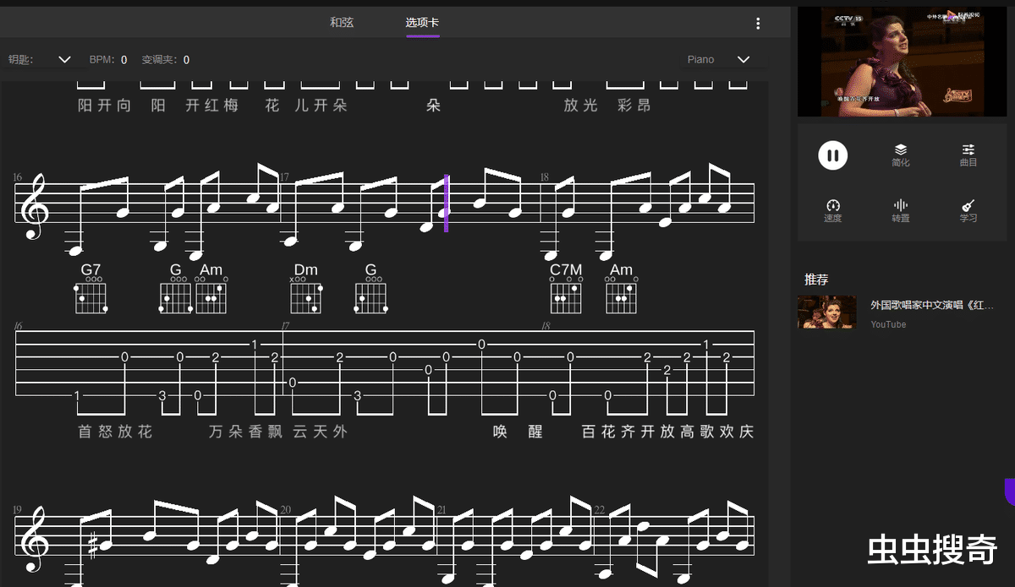The width and height of the screenshot is (1015, 587).
Task: Open the 转置 transpose waveform icon
Action: click(x=901, y=205)
